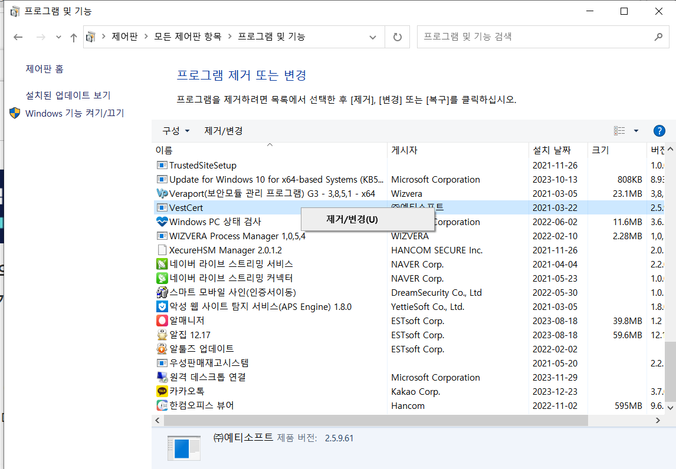The height and width of the screenshot is (469, 676).
Task: Click the 한컴오피스 뷰어 icon
Action: coord(162,406)
